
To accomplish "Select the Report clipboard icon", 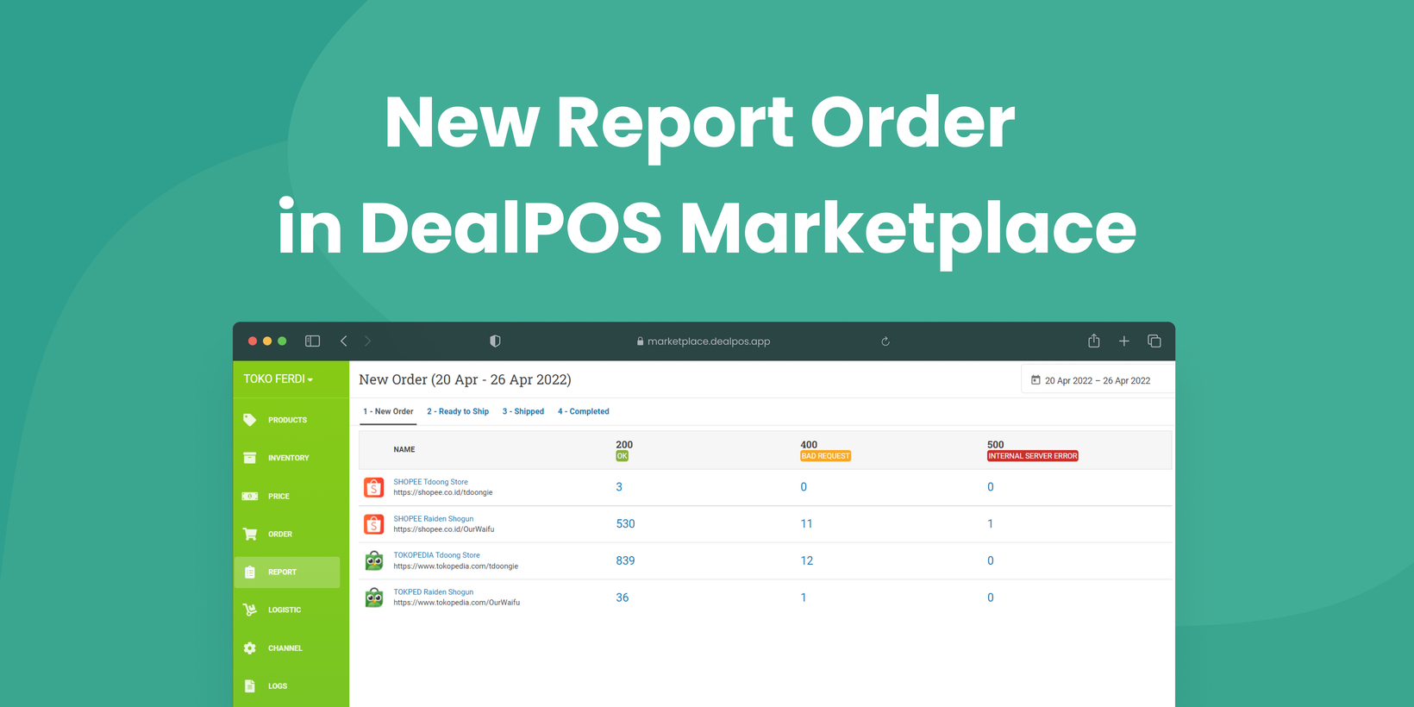I will pyautogui.click(x=250, y=572).
